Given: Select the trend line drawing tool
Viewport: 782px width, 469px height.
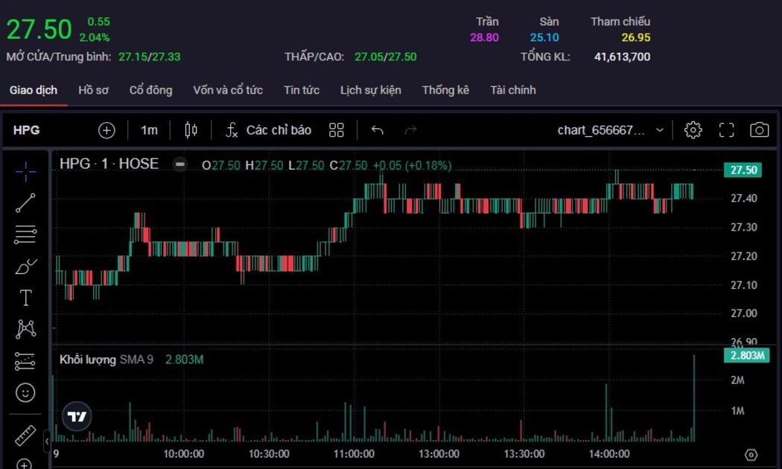Looking at the screenshot, I should [25, 202].
